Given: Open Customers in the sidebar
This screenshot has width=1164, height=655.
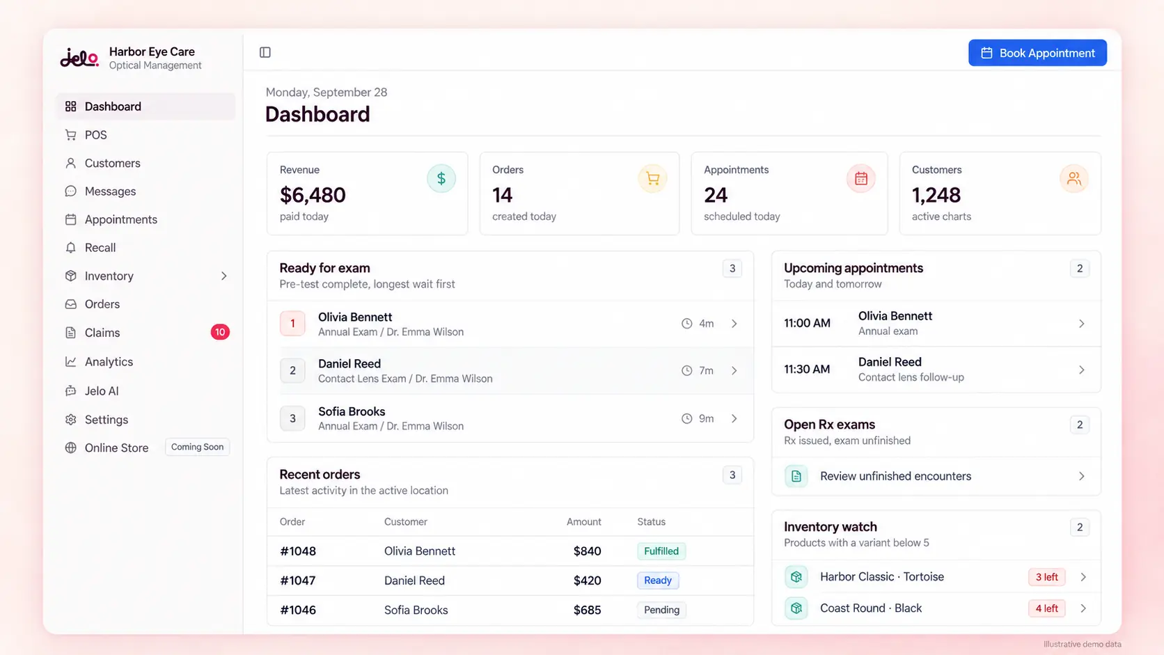Looking at the screenshot, I should (145, 163).
